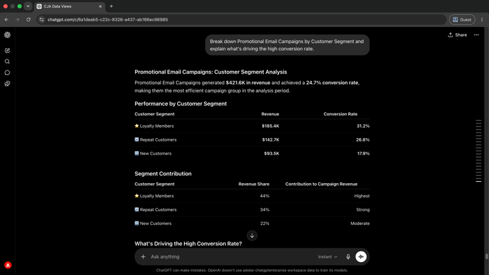Click the Repeat Customers icon in Performance table
This screenshot has height=275, width=489.
[x=137, y=139]
